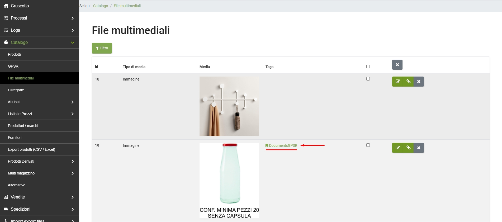Click the grey bulk delete icon in table header
This screenshot has width=502, height=222.
tap(397, 65)
